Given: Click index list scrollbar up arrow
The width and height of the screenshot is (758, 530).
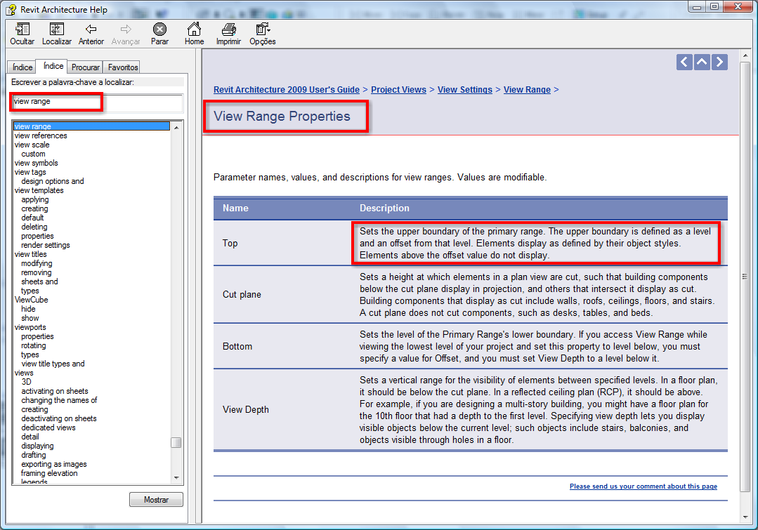Looking at the screenshot, I should 176,127.
